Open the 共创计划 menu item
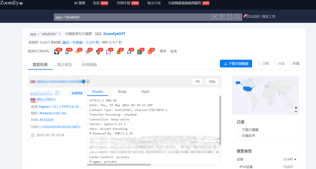The height and width of the screenshot is (169, 316). [x=128, y=3]
